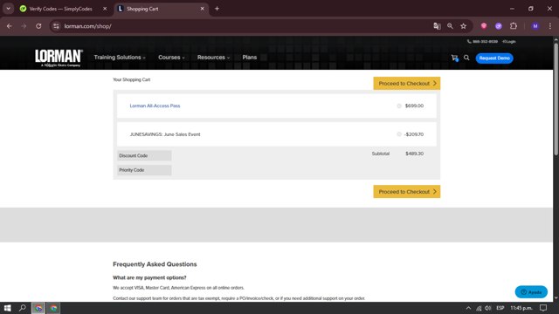Click the site search magnifier icon
This screenshot has height=314, width=559.
[x=466, y=58]
